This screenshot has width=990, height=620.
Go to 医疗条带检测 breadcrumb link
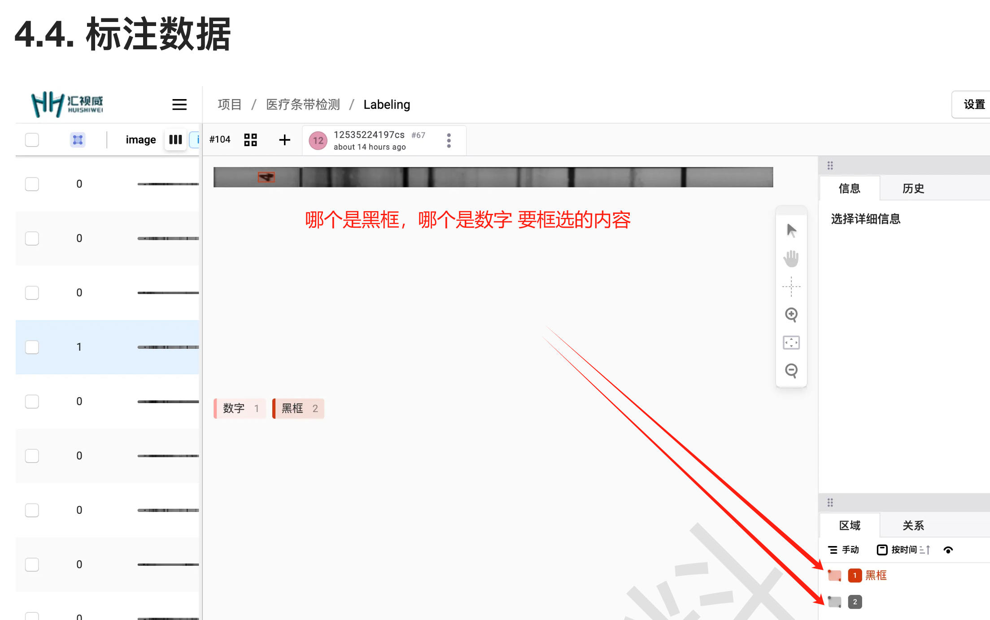(x=303, y=104)
